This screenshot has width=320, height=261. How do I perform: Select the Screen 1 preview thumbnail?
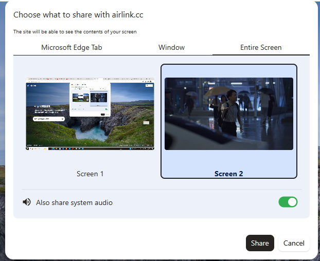point(90,114)
